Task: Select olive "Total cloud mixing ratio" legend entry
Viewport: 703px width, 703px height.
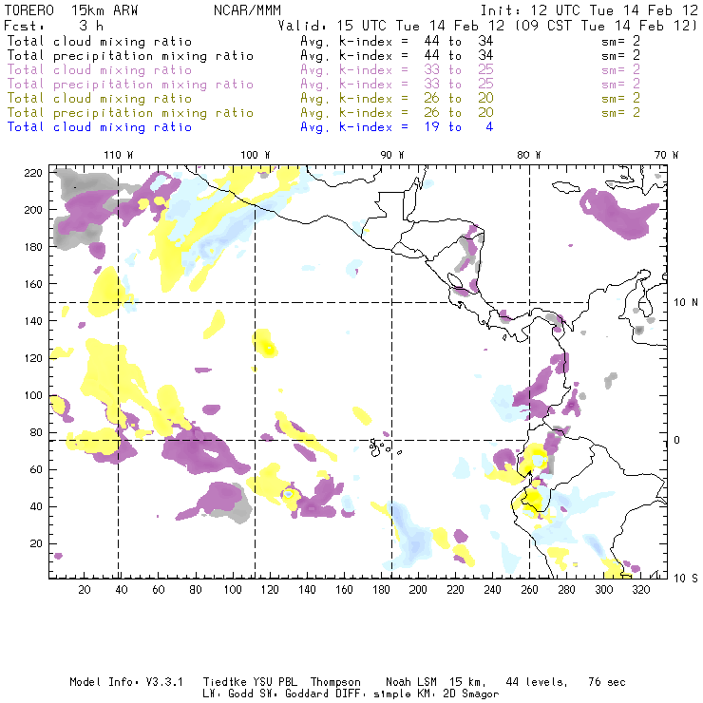Action: click(100, 99)
